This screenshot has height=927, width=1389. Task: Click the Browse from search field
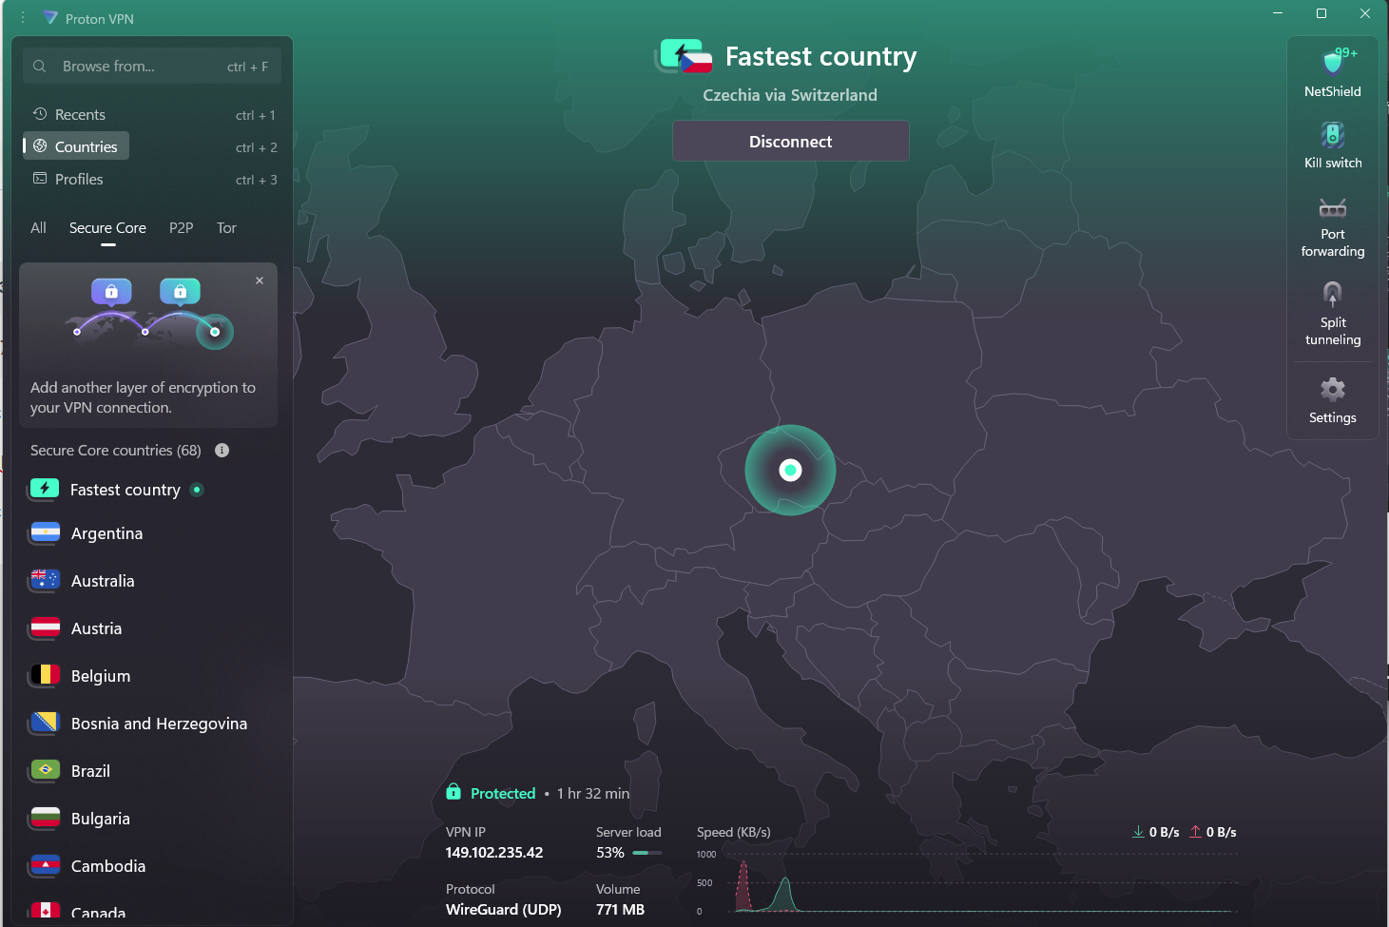152,67
